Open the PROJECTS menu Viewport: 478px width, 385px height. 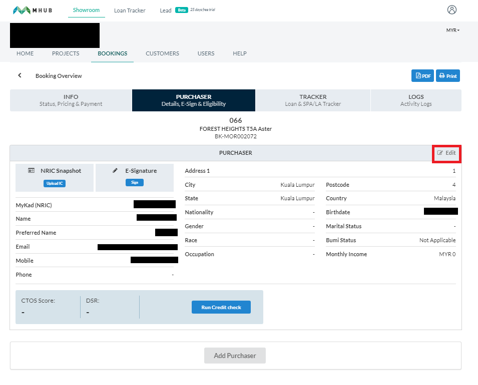[66, 53]
